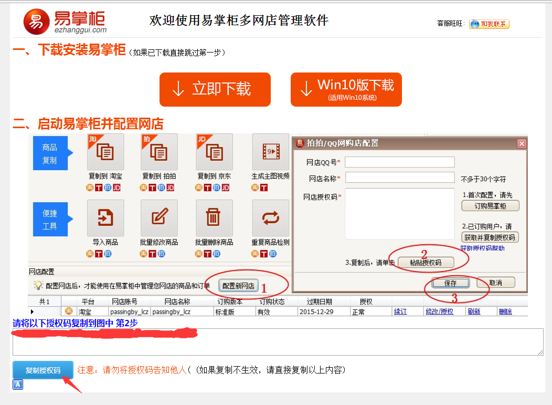Download the Win10版 installer

click(346, 89)
